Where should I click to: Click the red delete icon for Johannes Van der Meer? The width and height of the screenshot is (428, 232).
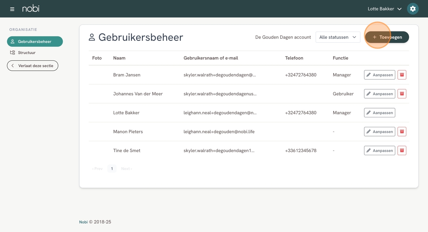coord(402,94)
